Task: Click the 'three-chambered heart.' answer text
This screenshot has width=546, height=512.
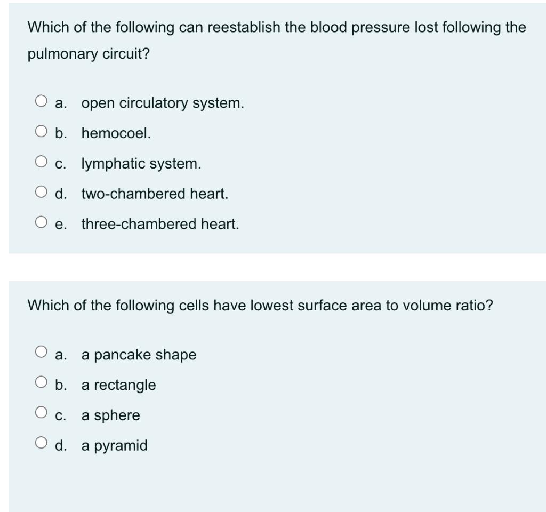Action: click(160, 225)
